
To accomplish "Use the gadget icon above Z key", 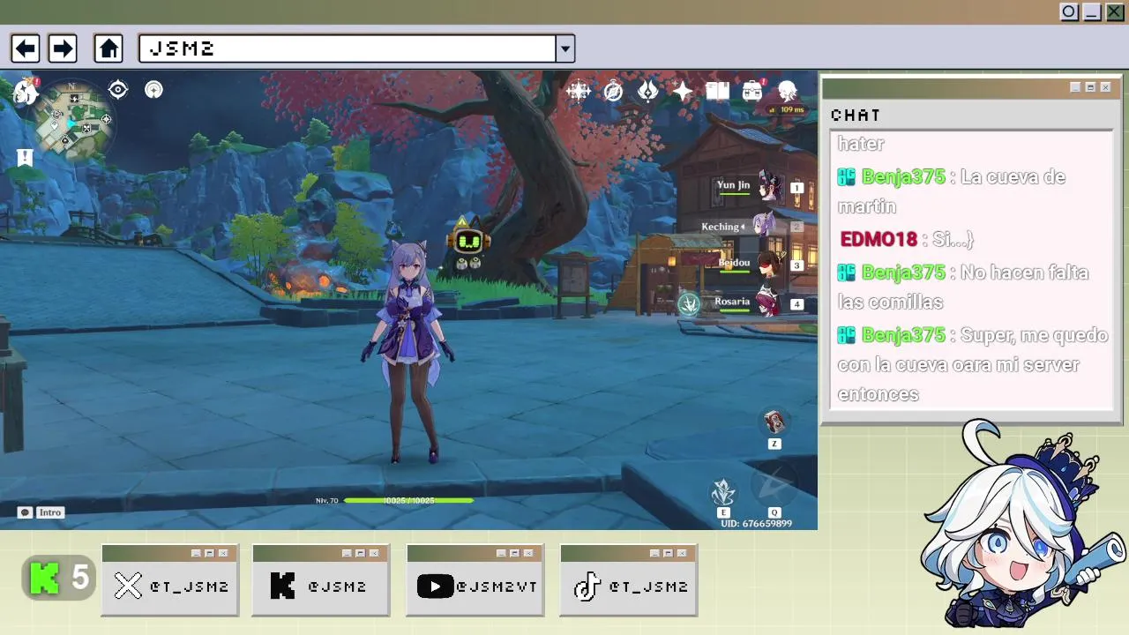I will 774,422.
